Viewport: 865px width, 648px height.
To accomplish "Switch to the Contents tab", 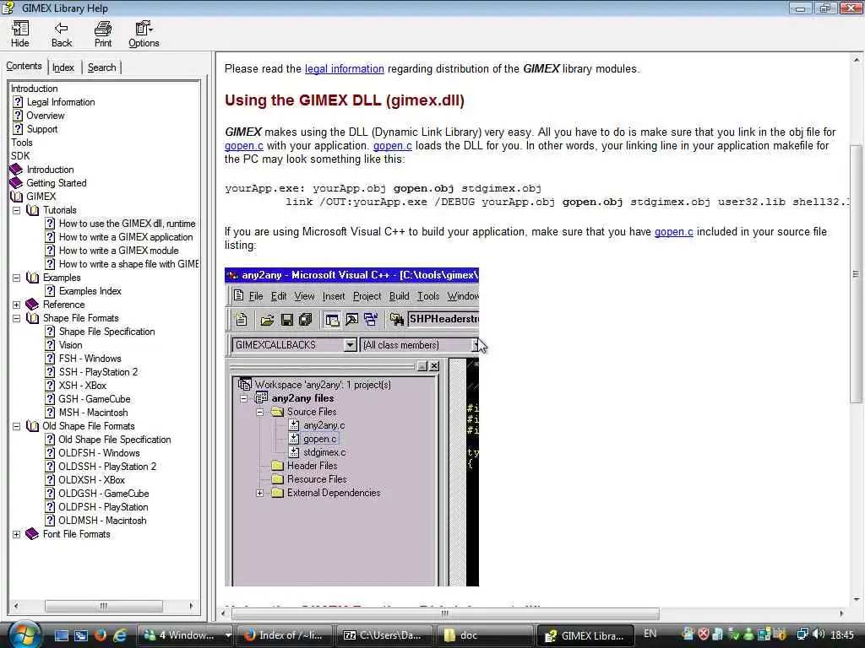I will (24, 66).
